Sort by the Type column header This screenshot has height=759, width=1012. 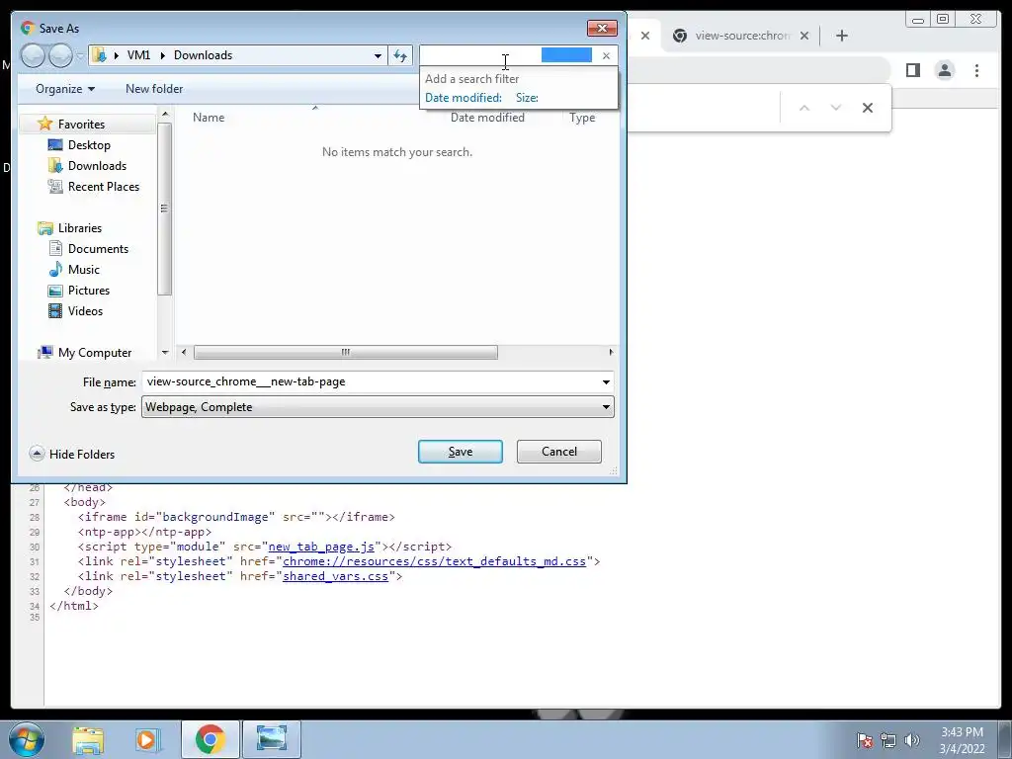581,118
